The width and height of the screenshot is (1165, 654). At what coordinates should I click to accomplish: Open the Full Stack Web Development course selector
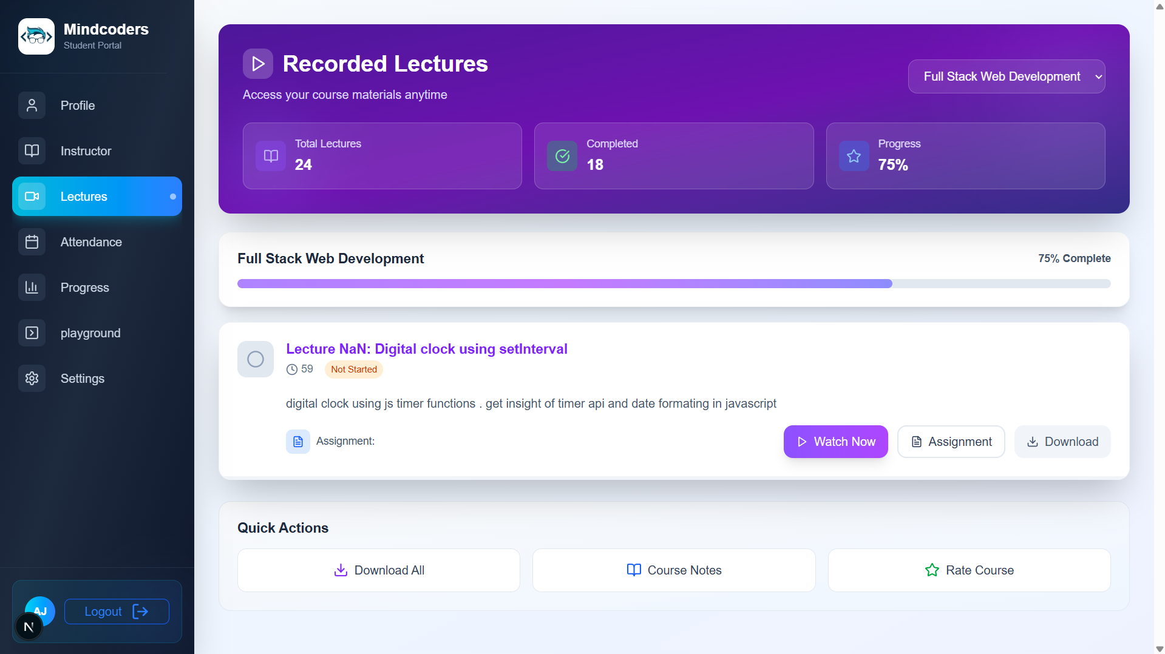(x=1005, y=76)
